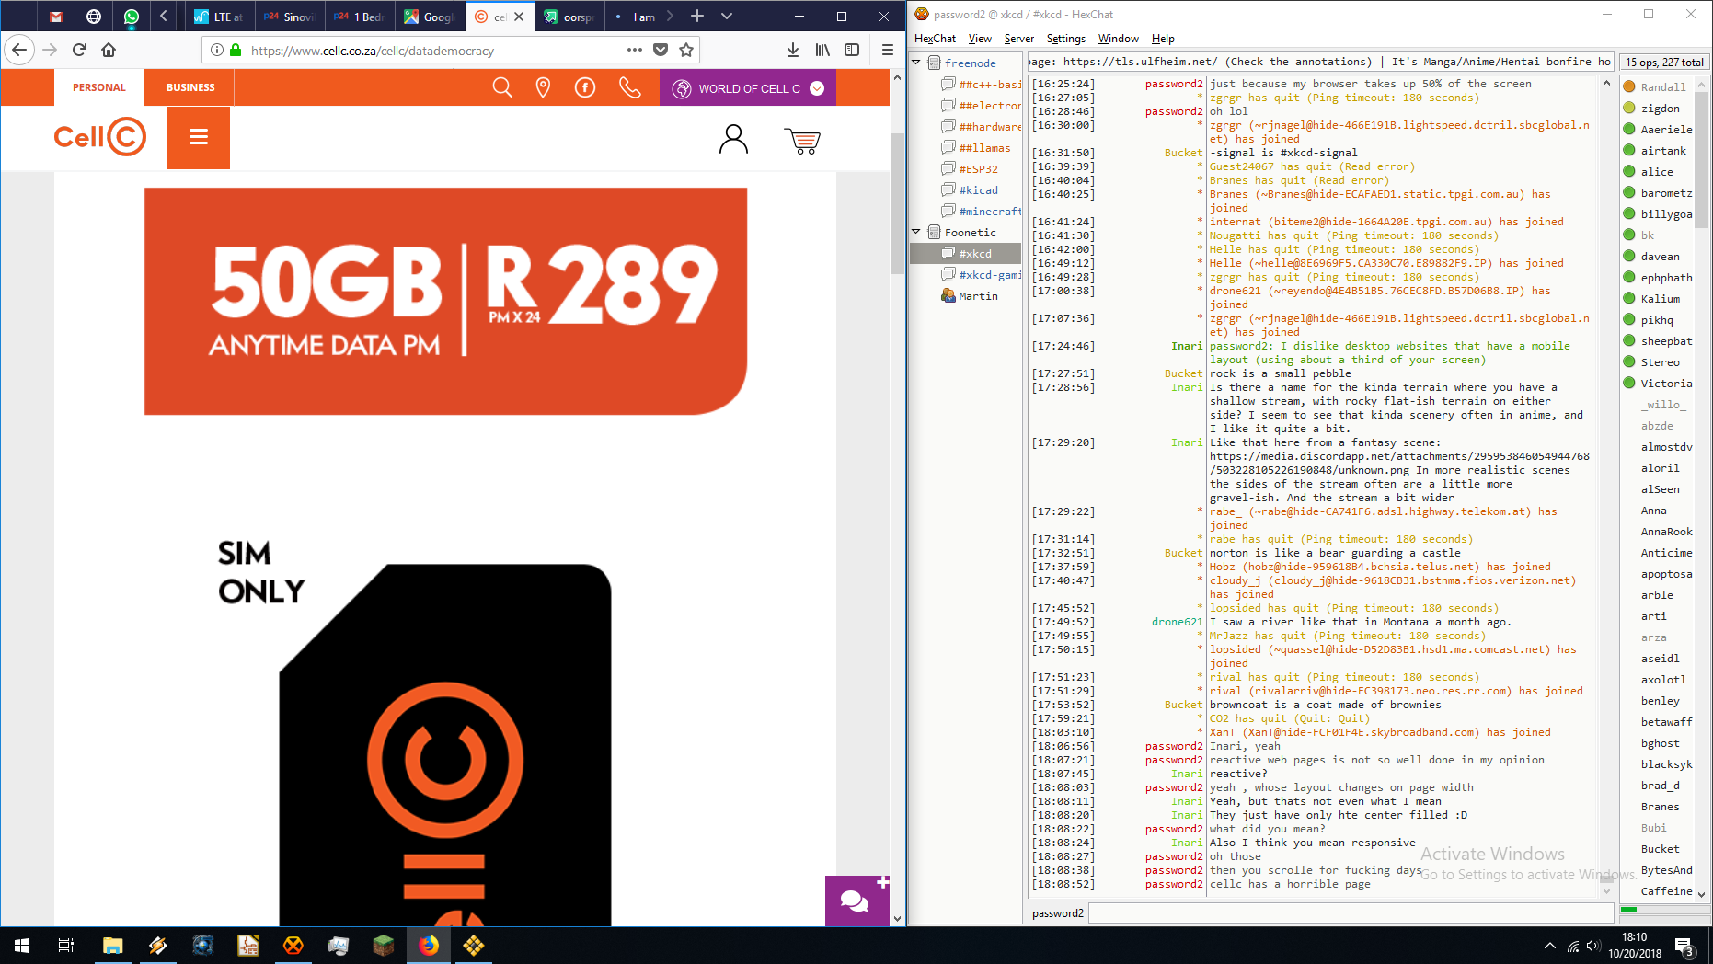This screenshot has width=1713, height=964.
Task: Reload the Cell C page
Action: coord(79,50)
